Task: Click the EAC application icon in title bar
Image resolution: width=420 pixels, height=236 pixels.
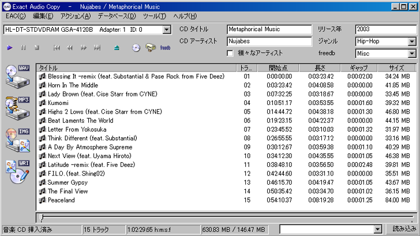Action: point(7,7)
